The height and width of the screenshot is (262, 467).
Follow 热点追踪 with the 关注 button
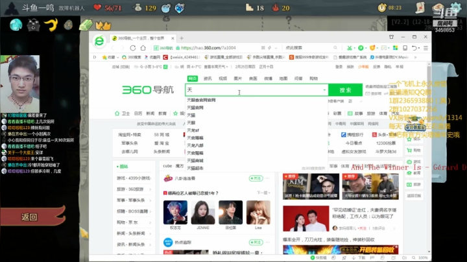[256, 243]
